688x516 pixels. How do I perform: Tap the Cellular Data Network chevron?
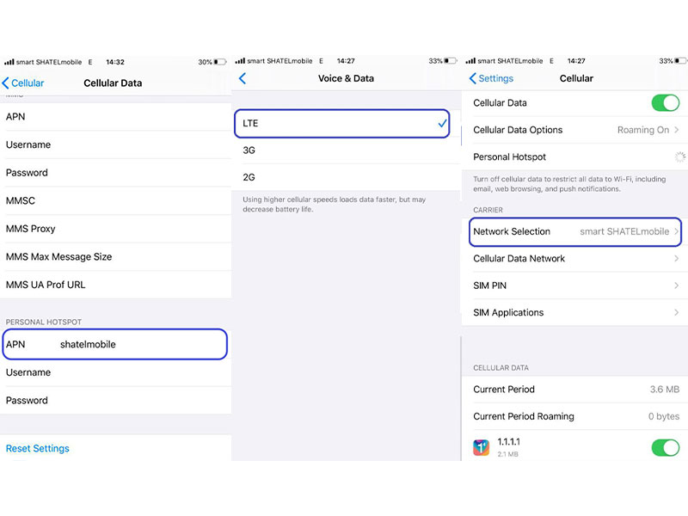coord(677,259)
